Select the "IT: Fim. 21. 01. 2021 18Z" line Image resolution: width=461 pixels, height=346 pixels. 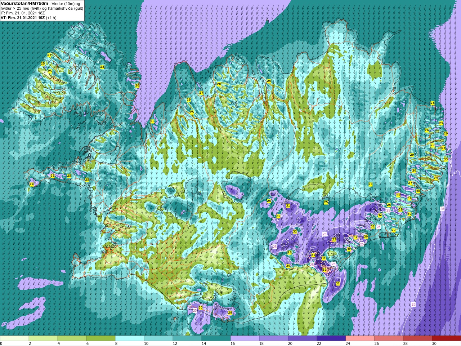(x=23, y=13)
